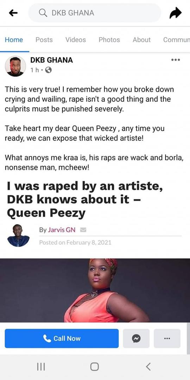
Task: Tap the share arrow icon
Action: click(176, 13)
